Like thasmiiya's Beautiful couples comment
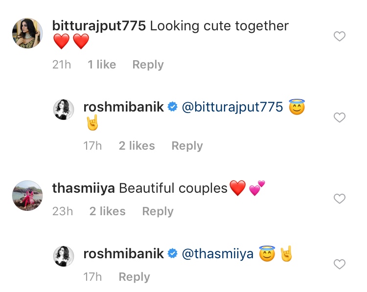The image size is (367, 292). [339, 199]
